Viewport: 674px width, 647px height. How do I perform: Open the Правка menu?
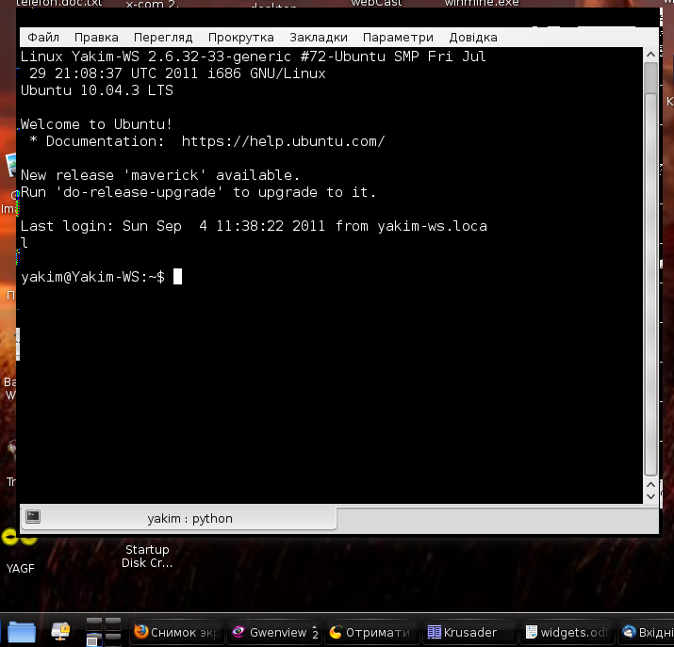[96, 38]
